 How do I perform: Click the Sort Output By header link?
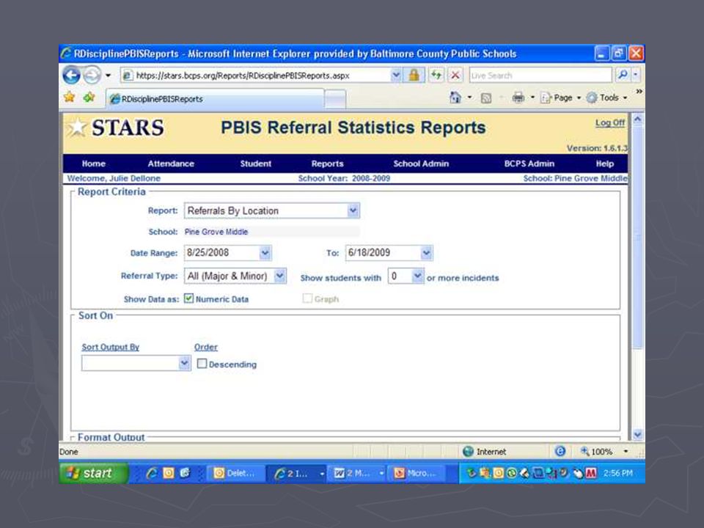(111, 347)
